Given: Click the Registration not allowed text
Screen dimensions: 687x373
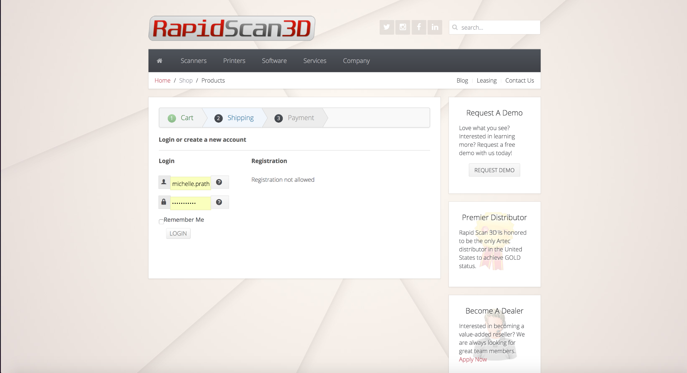Looking at the screenshot, I should click(283, 180).
